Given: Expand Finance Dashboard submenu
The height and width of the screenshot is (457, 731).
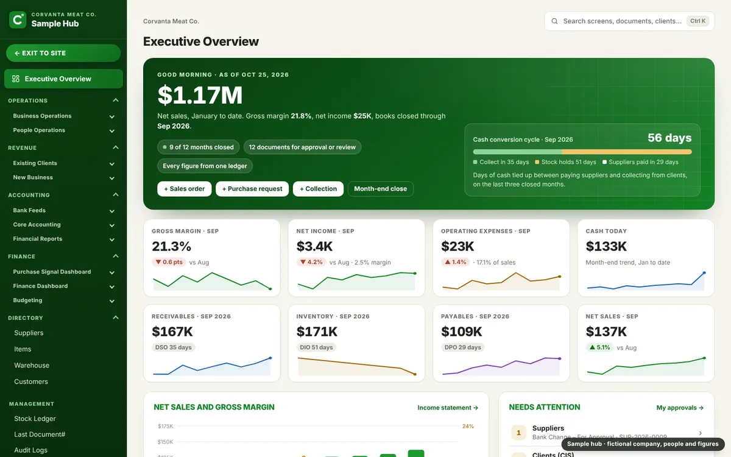Looking at the screenshot, I should pos(112,286).
